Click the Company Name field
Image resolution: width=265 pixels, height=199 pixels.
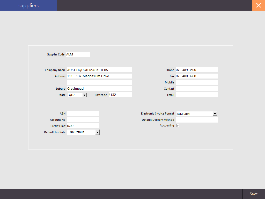click(100, 70)
